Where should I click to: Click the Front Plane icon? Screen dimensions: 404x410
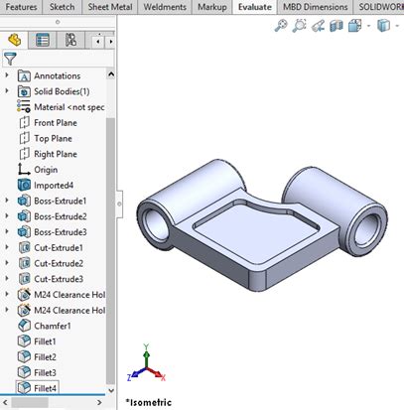(x=24, y=123)
